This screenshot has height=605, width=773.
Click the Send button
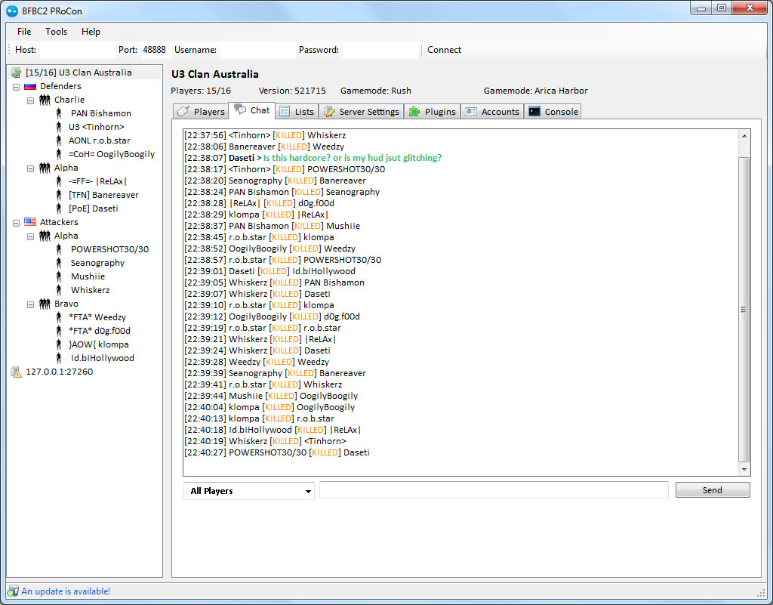[x=713, y=490]
